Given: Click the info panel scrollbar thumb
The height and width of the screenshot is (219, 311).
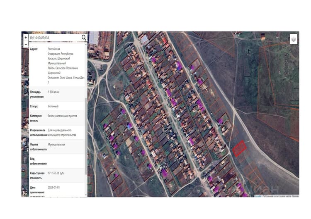Looking at the screenshot, I should tap(86, 136).
